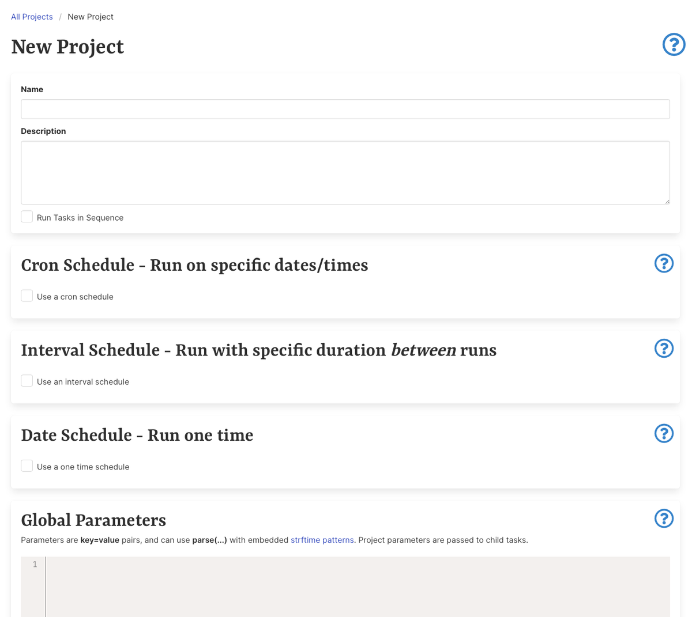
Task: Focus the Description text area
Action: tap(345, 172)
